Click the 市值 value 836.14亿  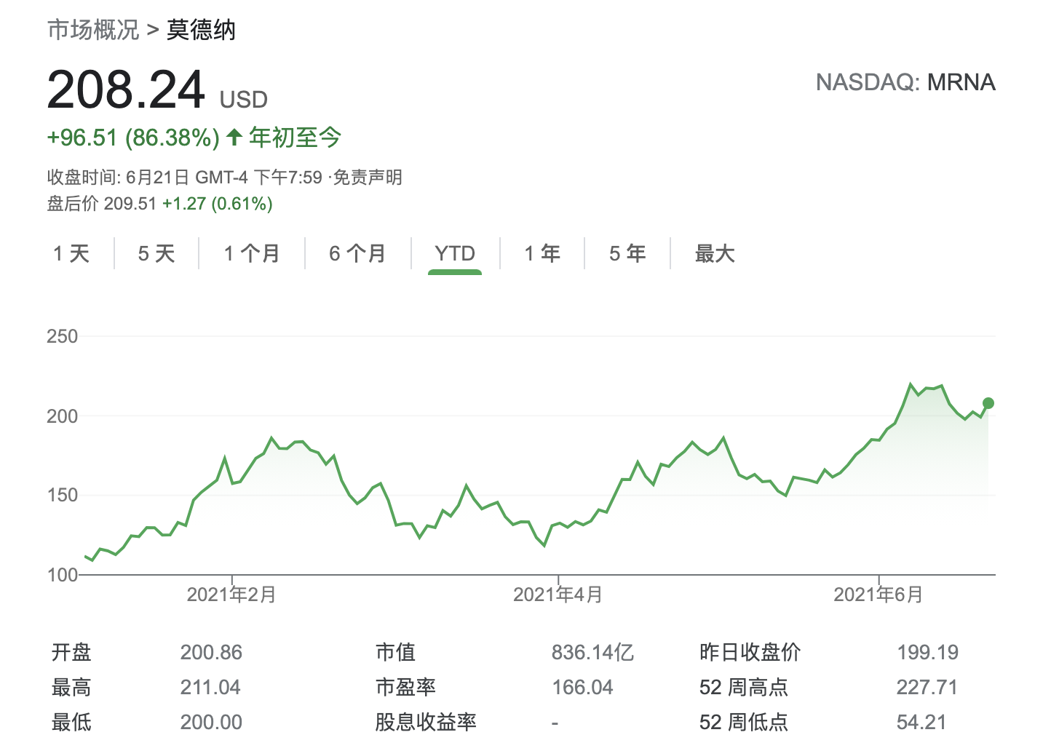pyautogui.click(x=592, y=652)
